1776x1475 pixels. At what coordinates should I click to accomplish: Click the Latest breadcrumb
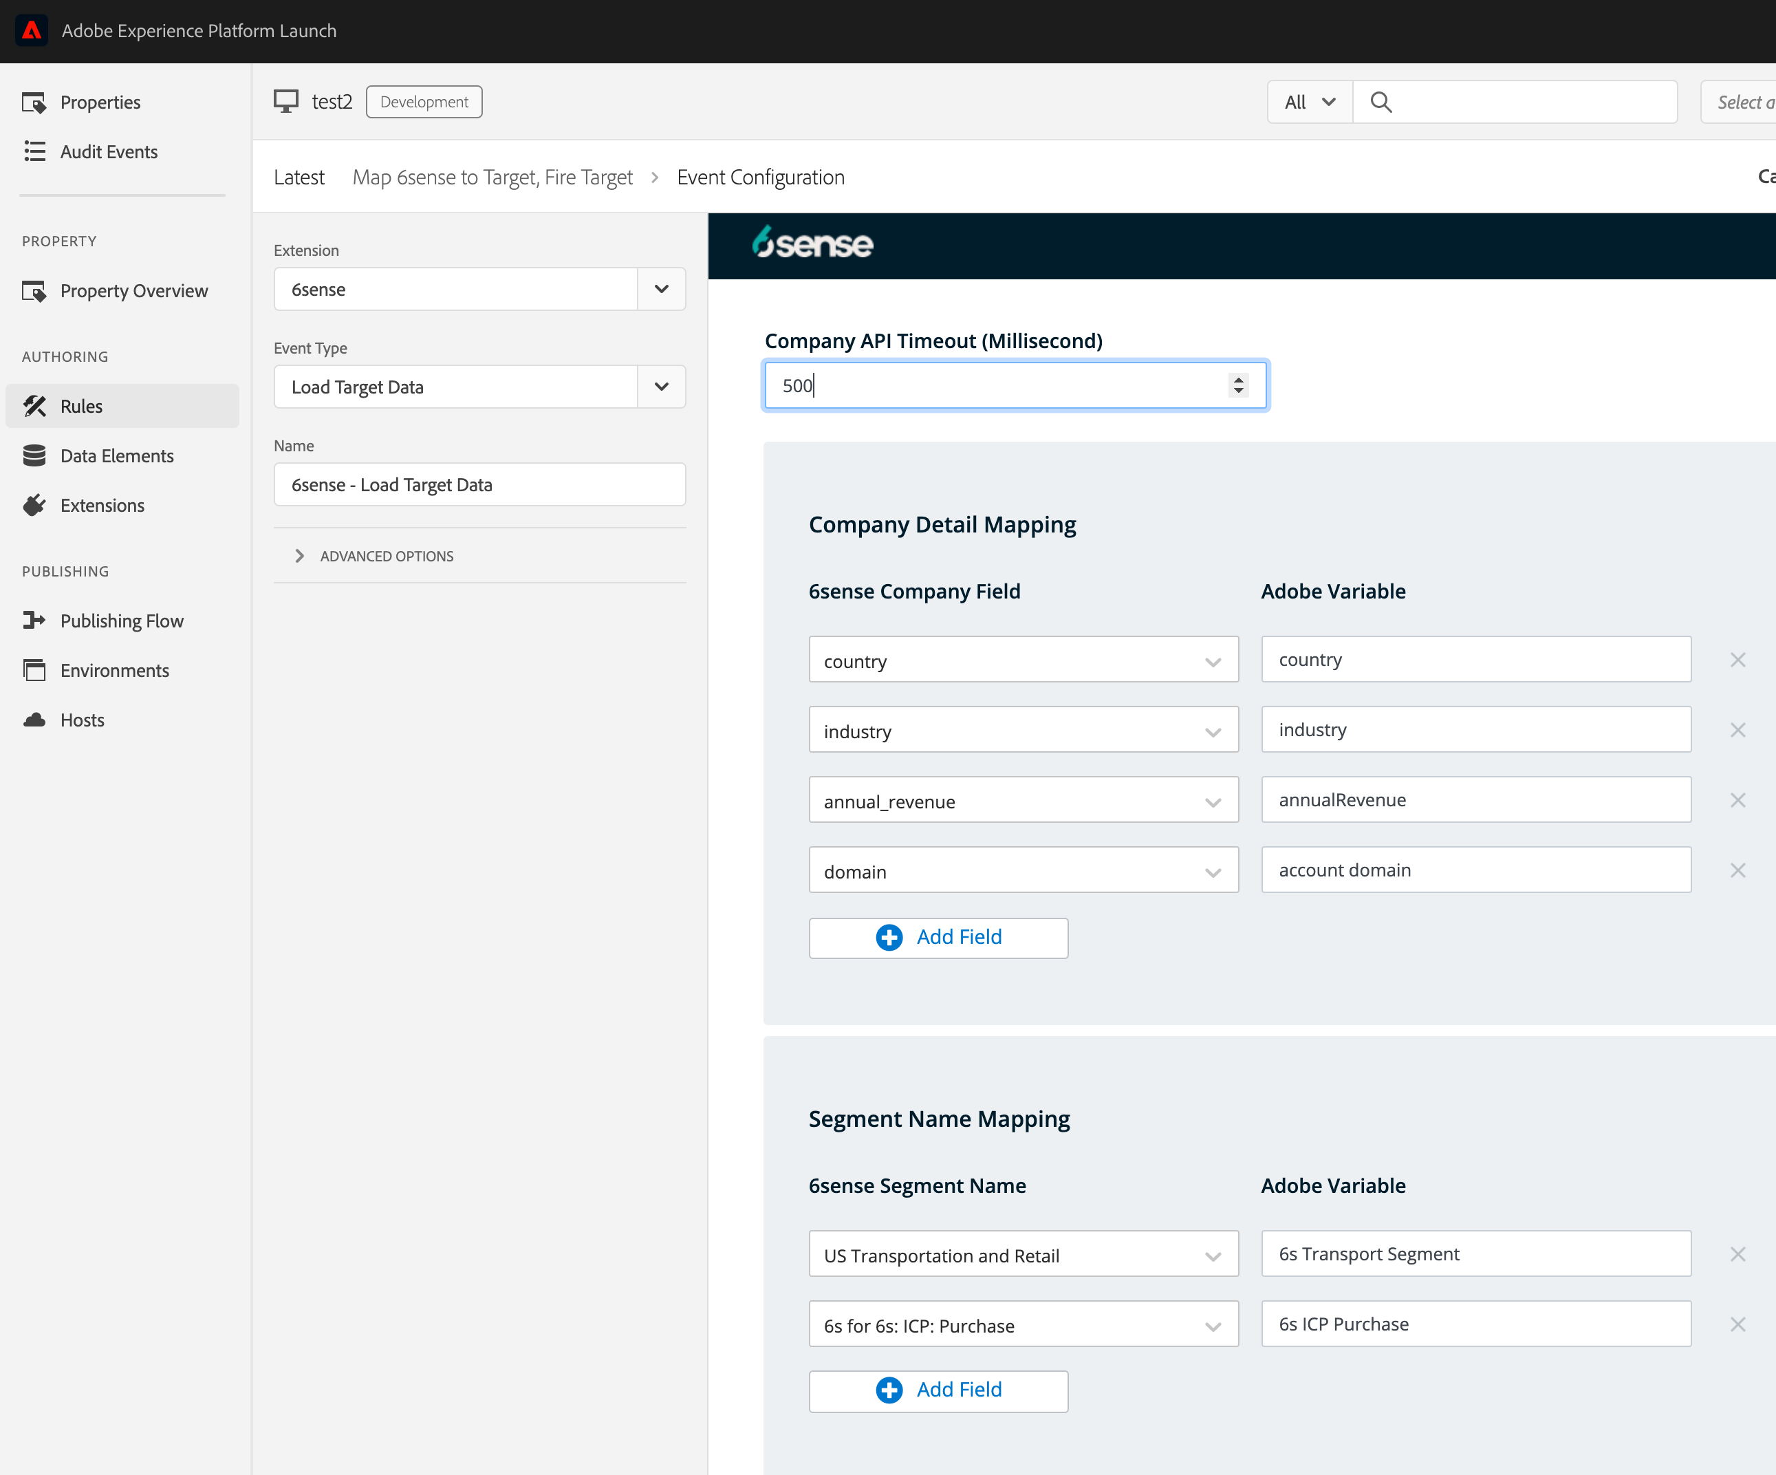point(299,177)
